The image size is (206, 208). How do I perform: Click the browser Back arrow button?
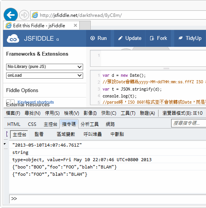(x=11, y=15)
